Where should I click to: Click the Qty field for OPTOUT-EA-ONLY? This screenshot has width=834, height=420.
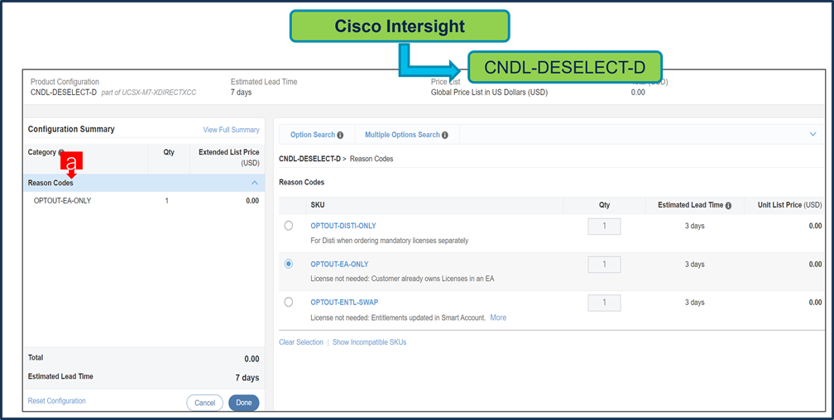point(604,265)
